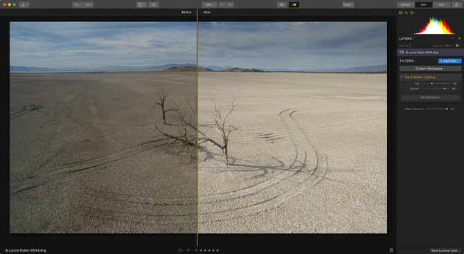Switch to the Edit tab
The image size is (464, 254).
pos(423,5)
